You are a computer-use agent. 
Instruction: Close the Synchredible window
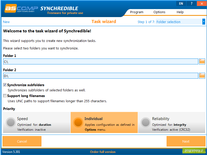(x=202, y=4)
